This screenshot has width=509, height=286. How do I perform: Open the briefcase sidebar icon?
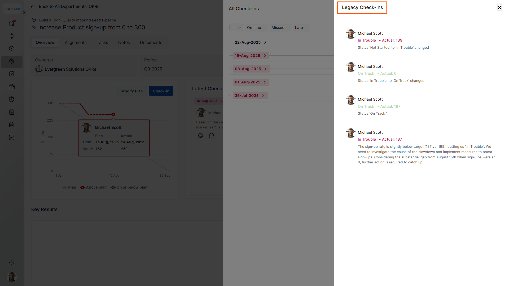pyautogui.click(x=12, y=87)
